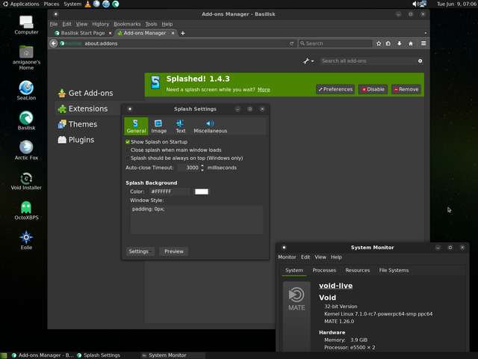Select the Void Installer desktop icon
The height and width of the screenshot is (359, 478).
[26, 180]
